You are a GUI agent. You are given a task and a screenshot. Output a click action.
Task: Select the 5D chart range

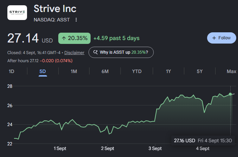(43, 71)
